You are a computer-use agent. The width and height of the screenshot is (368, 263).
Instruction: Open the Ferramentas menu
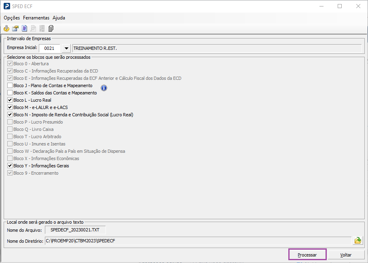pos(36,18)
